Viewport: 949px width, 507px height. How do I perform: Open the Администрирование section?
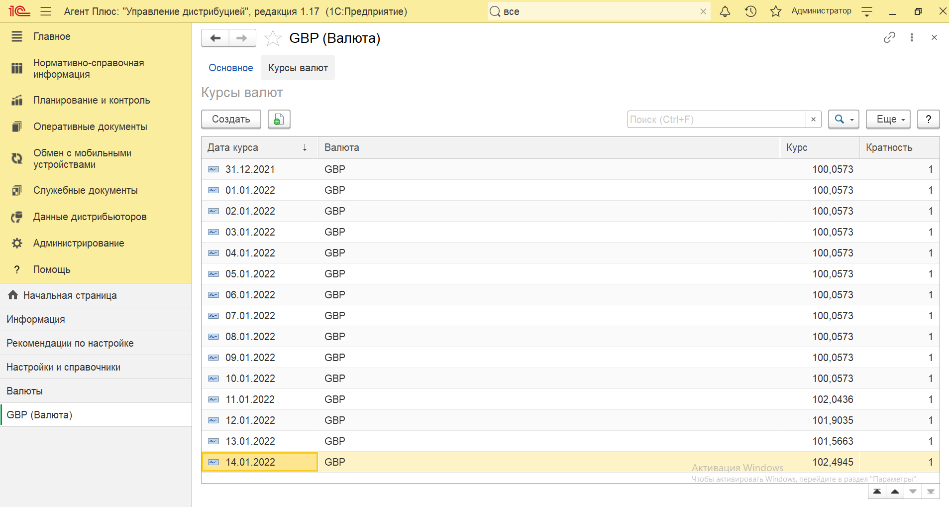pos(79,243)
